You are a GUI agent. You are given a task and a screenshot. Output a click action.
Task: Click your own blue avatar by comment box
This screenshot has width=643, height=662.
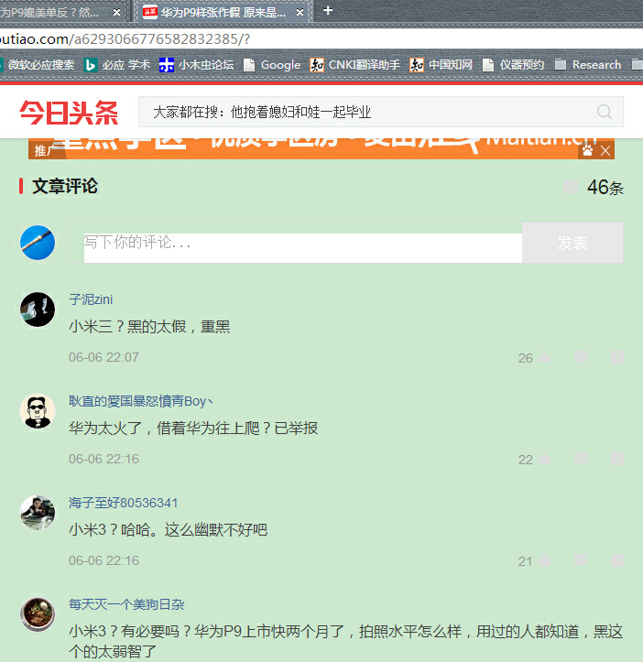38,243
